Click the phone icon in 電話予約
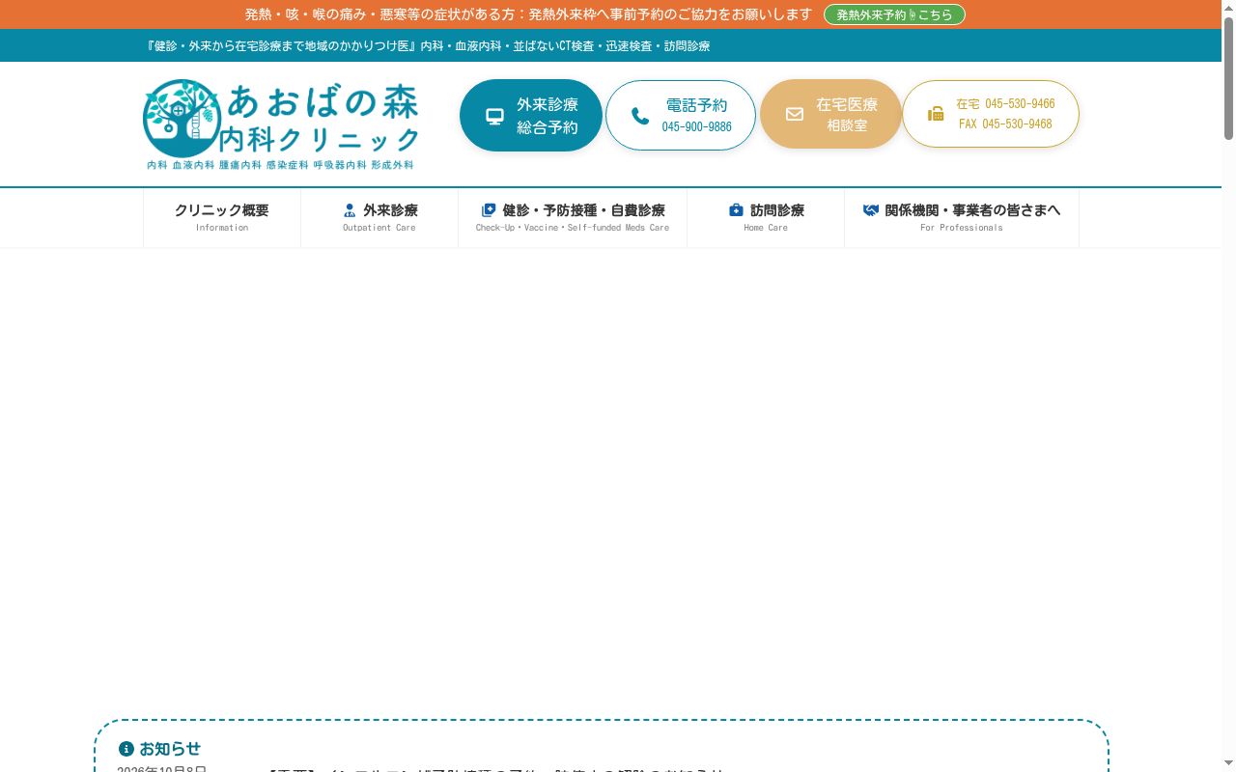This screenshot has width=1236, height=772. [640, 116]
